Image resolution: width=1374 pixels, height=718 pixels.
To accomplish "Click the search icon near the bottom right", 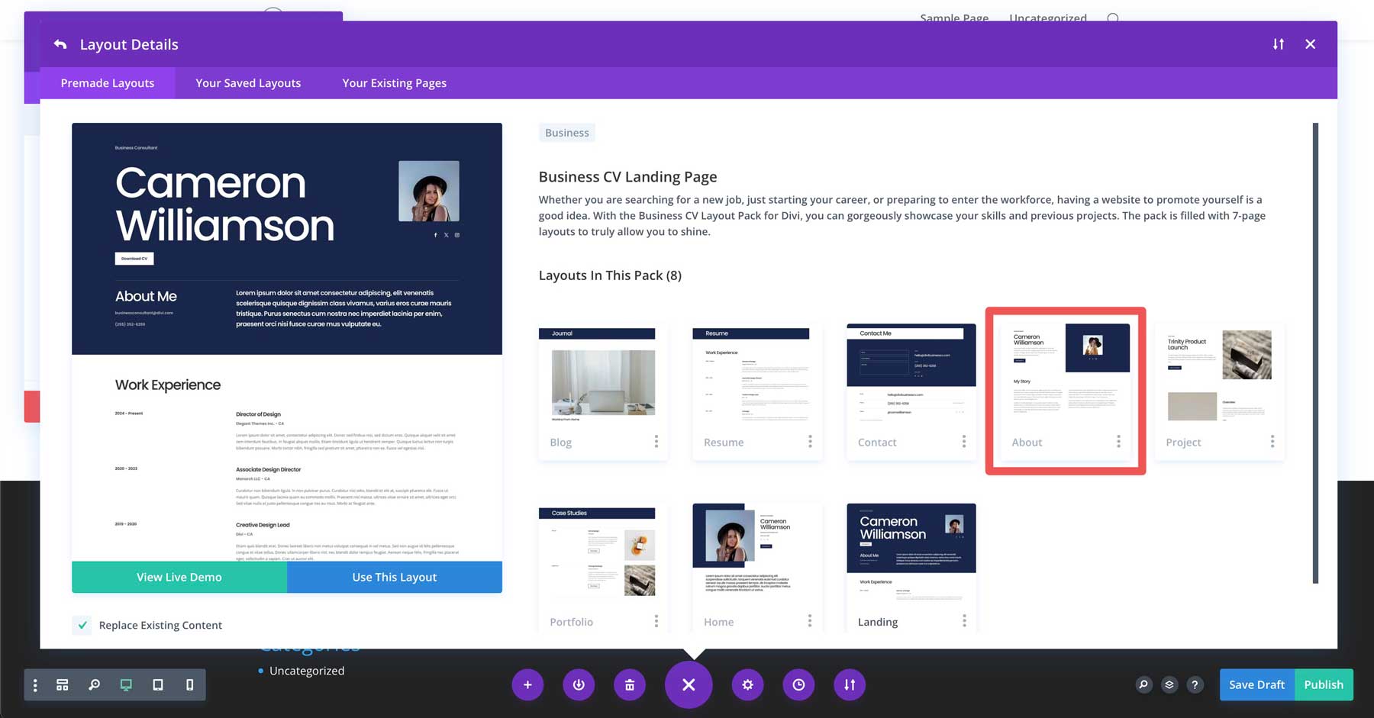I will click(x=1143, y=684).
